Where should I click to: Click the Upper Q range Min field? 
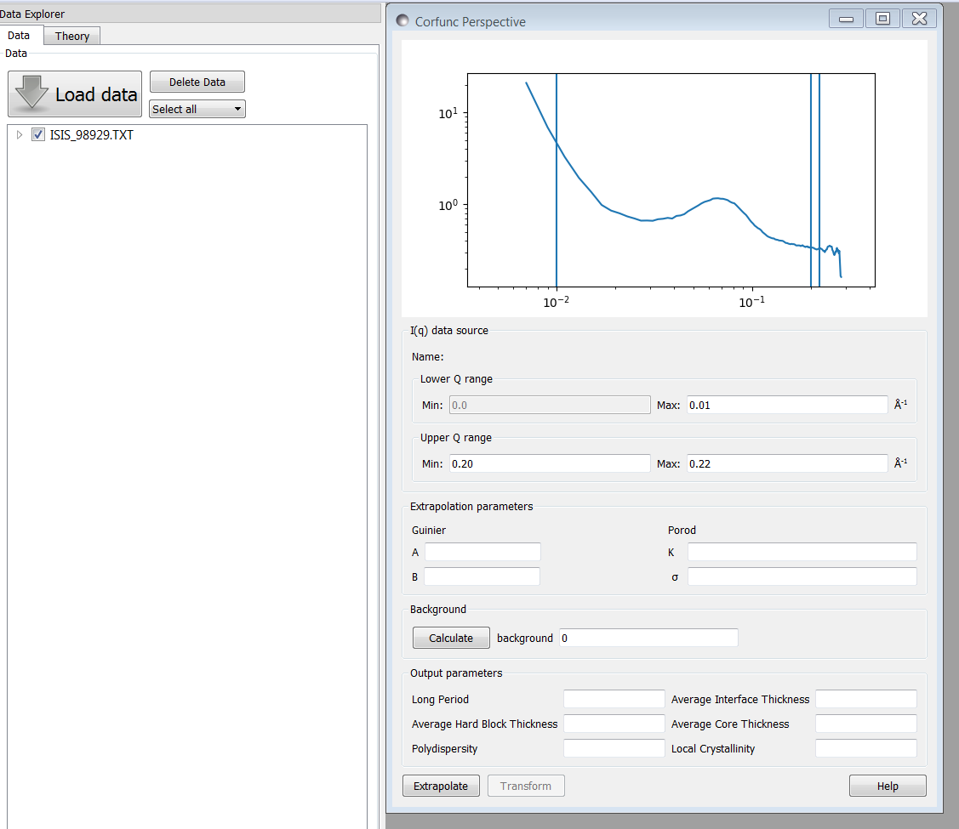coord(549,463)
